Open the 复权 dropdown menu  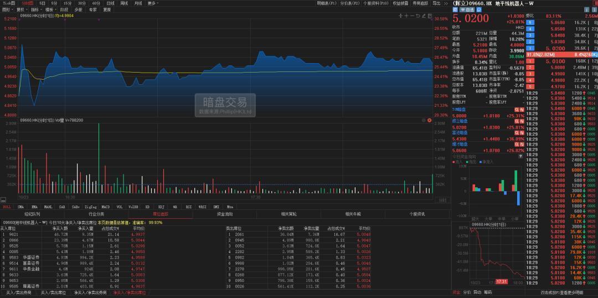pos(21,9)
